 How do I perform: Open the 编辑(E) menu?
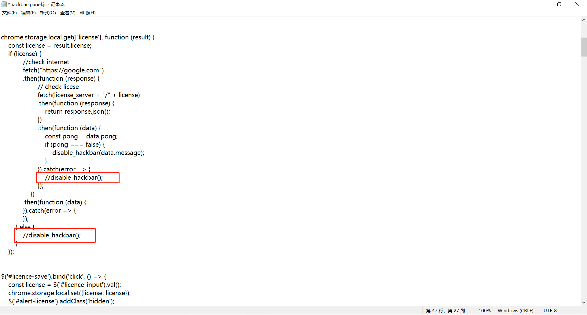tap(28, 13)
